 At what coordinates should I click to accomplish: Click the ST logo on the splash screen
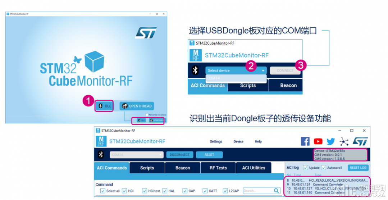pos(146,33)
